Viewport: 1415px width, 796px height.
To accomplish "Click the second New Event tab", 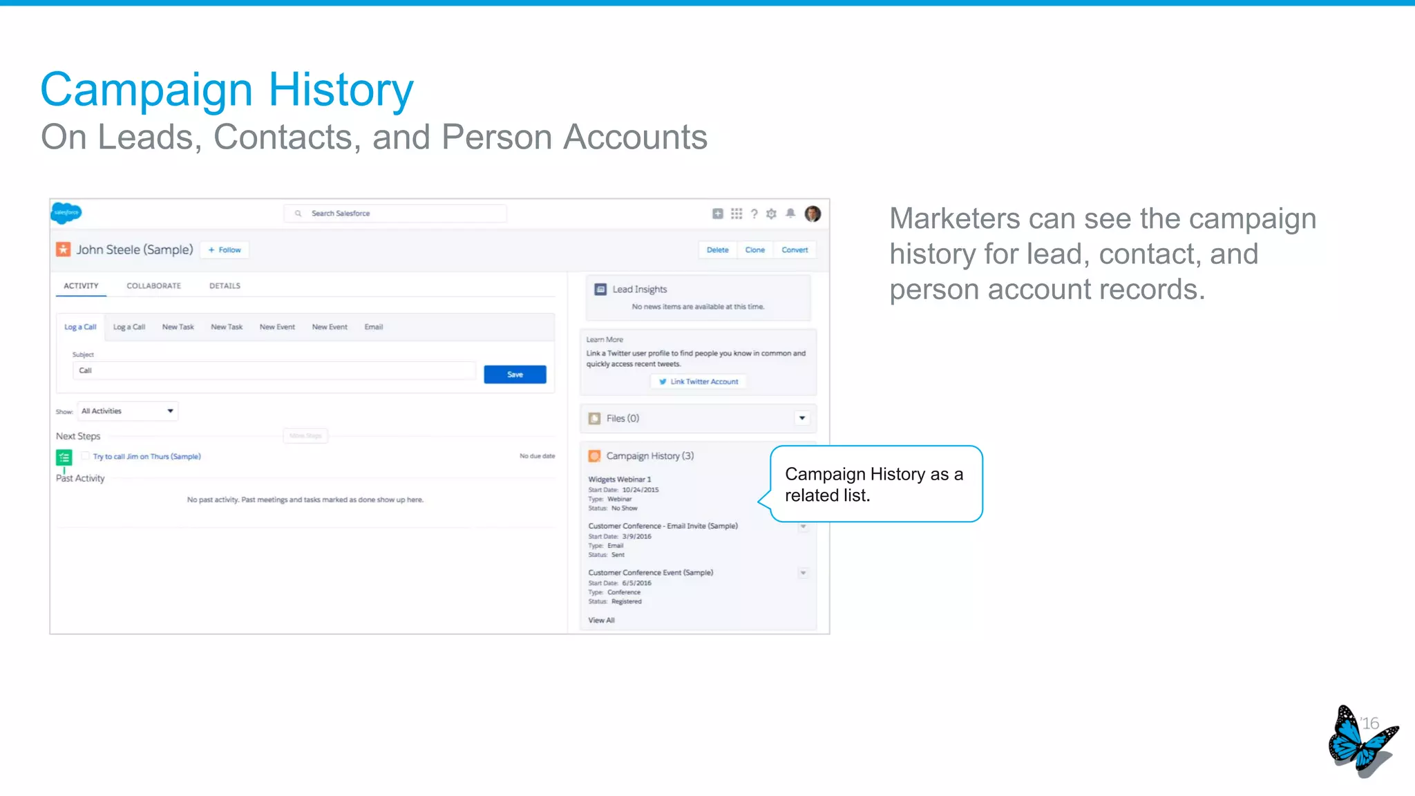I will coord(330,327).
